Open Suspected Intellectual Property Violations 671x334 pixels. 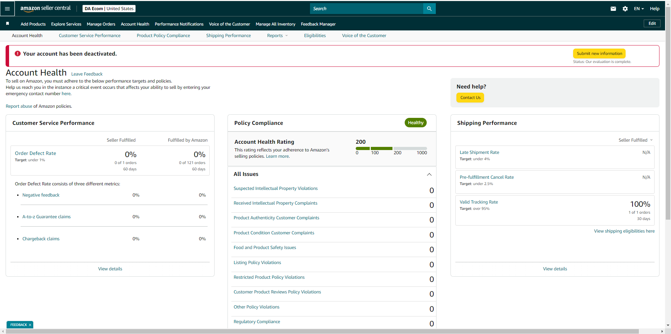click(x=276, y=189)
